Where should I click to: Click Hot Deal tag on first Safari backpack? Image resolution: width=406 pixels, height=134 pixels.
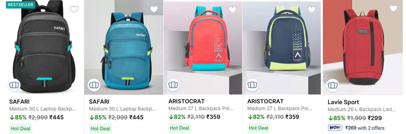21,128
